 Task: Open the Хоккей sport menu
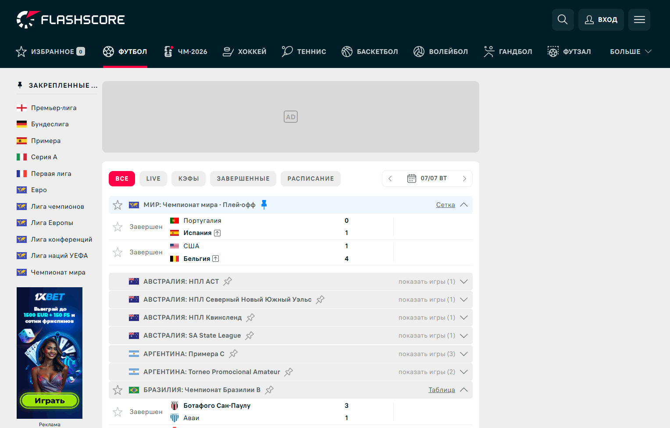coord(244,51)
